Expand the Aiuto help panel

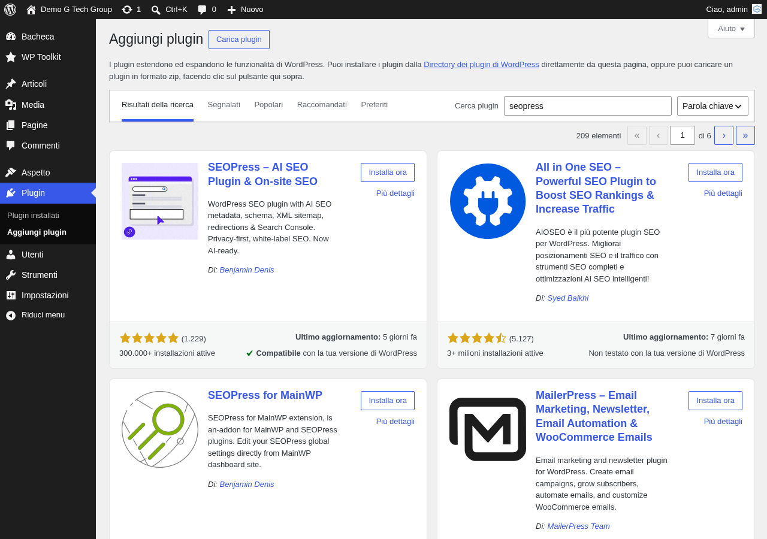(x=731, y=28)
